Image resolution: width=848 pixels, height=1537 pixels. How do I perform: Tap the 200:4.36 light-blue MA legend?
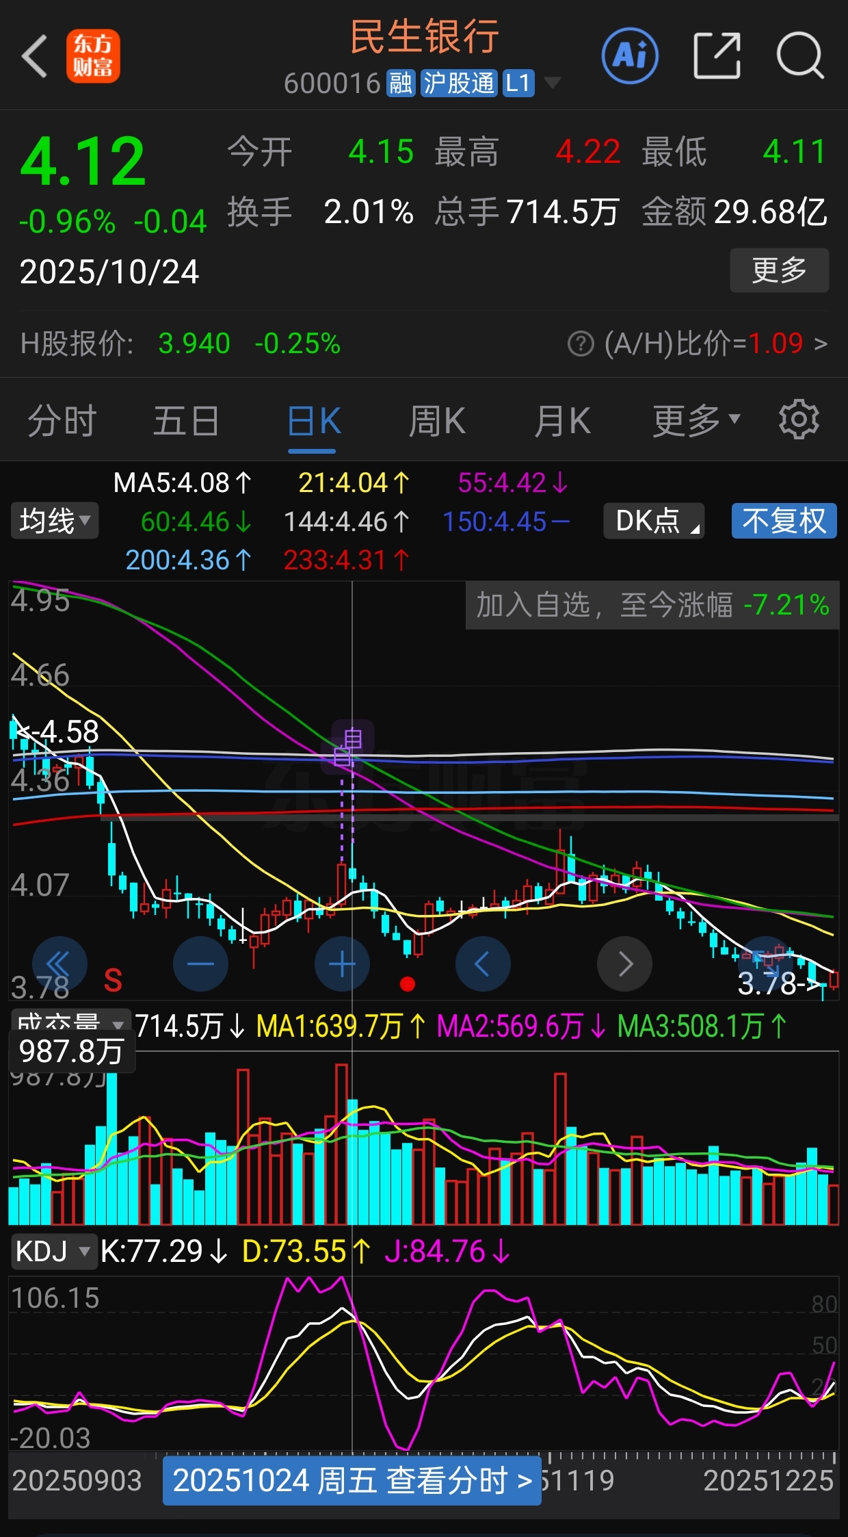pyautogui.click(x=189, y=560)
